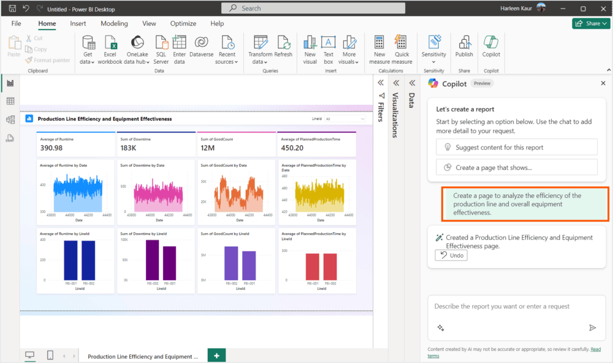Image resolution: width=613 pixels, height=363 pixels.
Task: Switch to Model view in left sidebar
Action: click(x=10, y=120)
